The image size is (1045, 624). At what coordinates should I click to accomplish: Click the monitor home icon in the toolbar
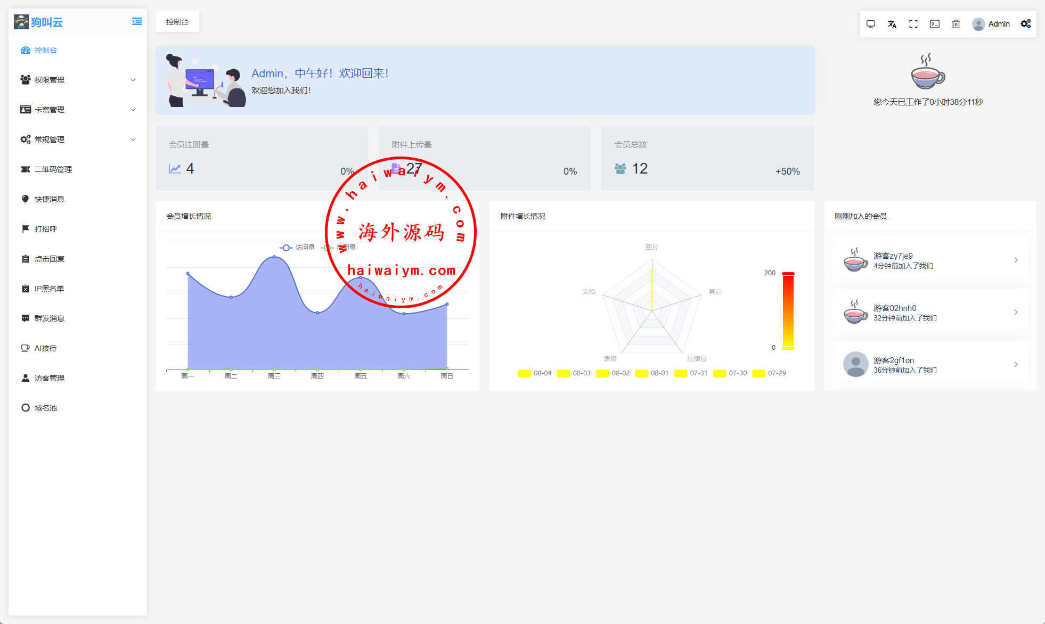pos(871,24)
